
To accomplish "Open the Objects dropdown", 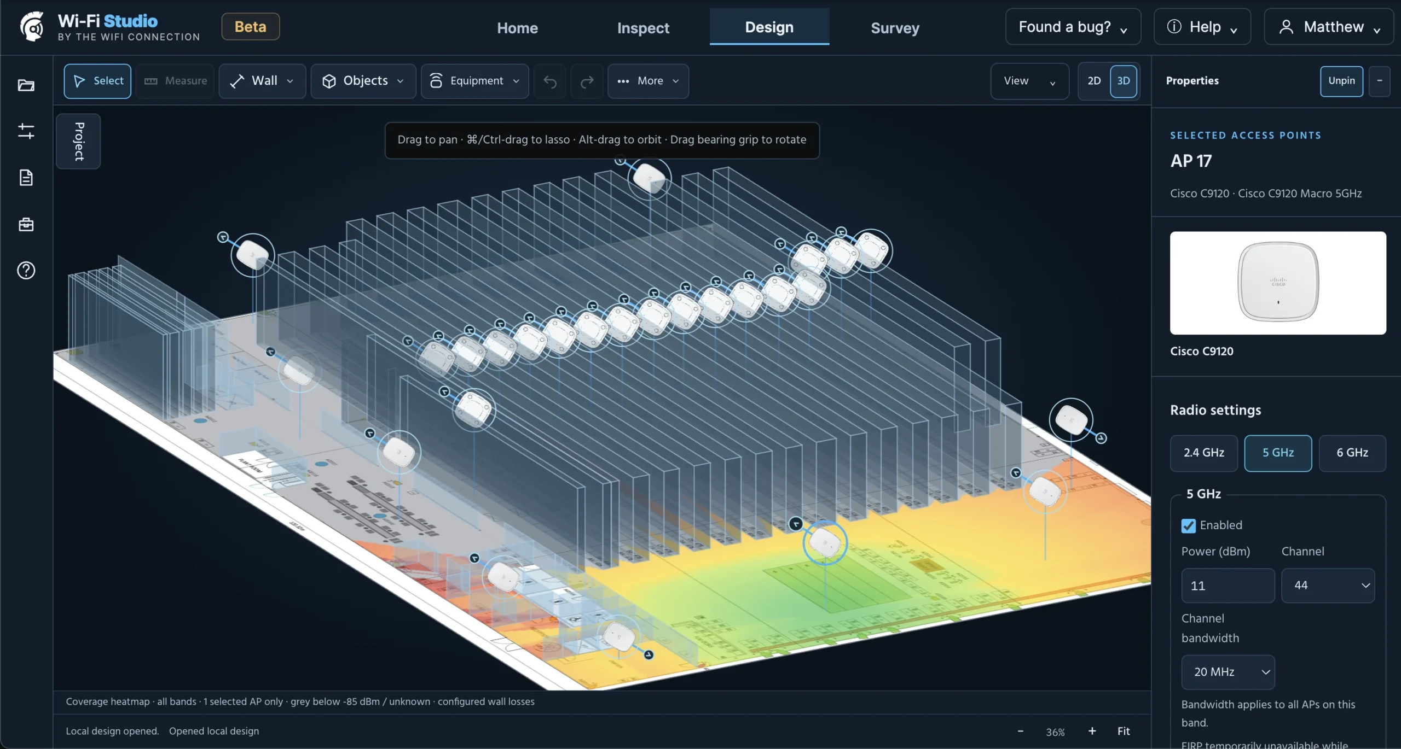I will (x=363, y=81).
